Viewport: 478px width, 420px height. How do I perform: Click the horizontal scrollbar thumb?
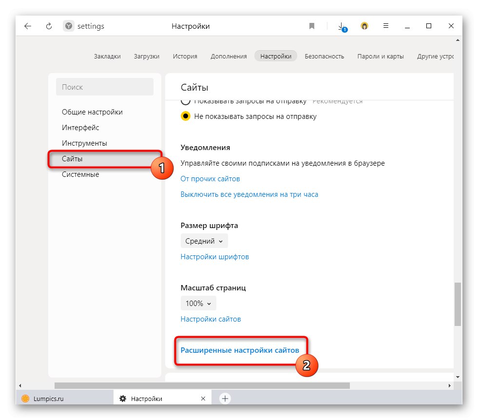(202, 385)
